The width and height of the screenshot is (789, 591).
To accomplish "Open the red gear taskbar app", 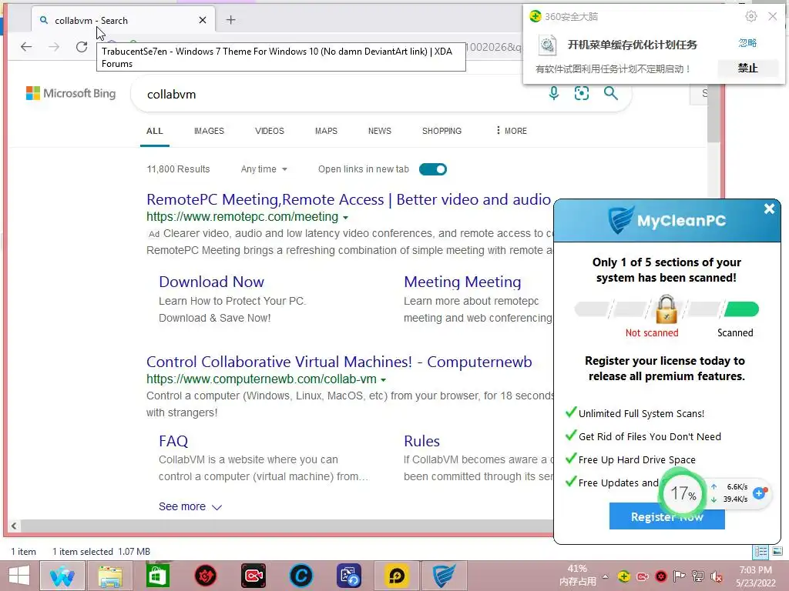I will click(205, 576).
